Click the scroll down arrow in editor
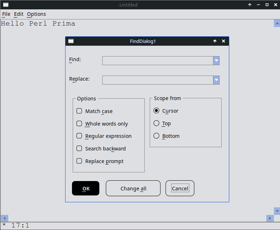 (x=277, y=211)
